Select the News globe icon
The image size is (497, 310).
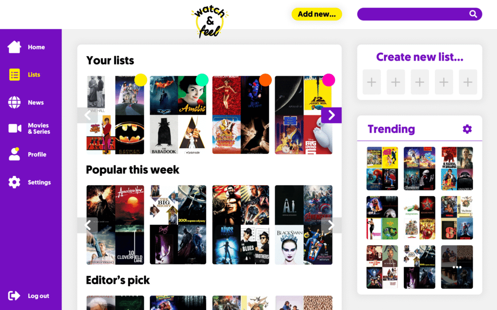pyautogui.click(x=14, y=103)
